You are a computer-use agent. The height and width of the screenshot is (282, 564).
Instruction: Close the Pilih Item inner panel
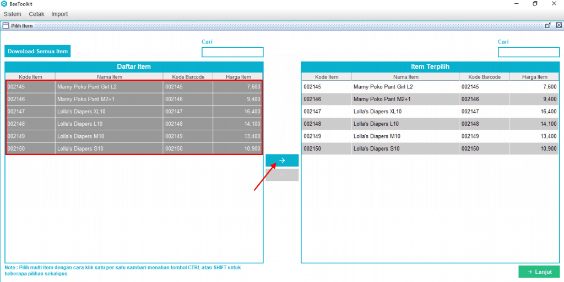tap(558, 25)
